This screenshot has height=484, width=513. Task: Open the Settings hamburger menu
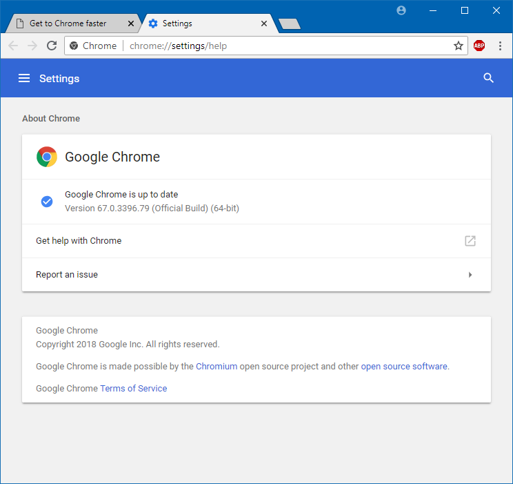(24, 79)
